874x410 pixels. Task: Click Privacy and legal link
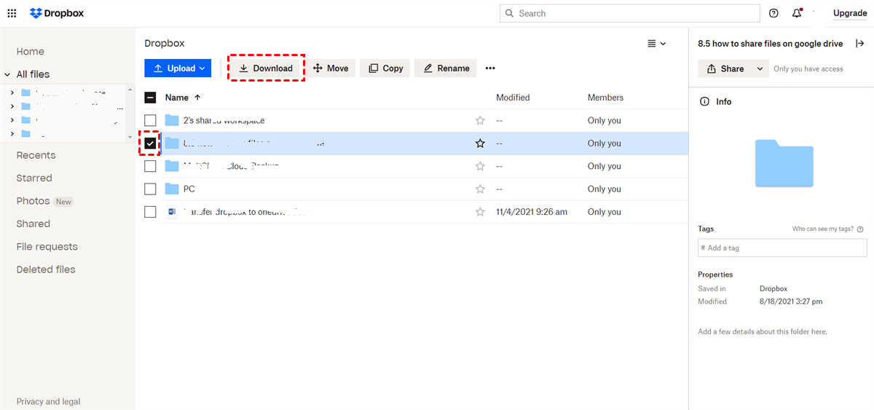tap(48, 402)
